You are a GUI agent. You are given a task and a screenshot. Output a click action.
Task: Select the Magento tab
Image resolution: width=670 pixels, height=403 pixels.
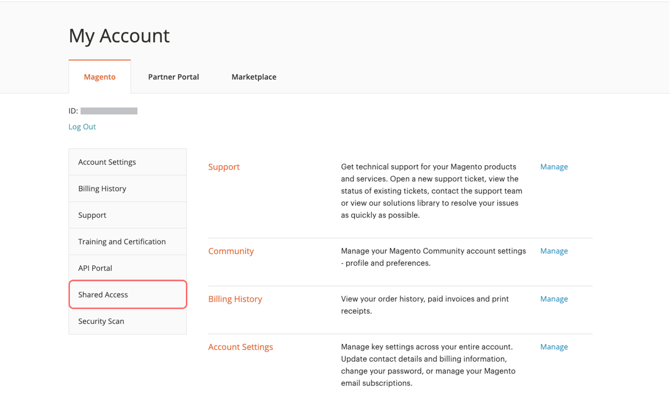(x=99, y=77)
